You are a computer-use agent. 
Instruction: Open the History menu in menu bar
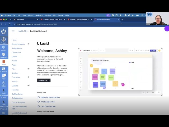point(31,15)
